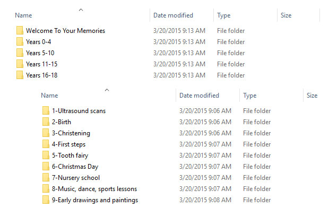Viewport: 329px width, 216px height.
Task: Select the 5-Tooth fairy folder icon
Action: (46, 155)
